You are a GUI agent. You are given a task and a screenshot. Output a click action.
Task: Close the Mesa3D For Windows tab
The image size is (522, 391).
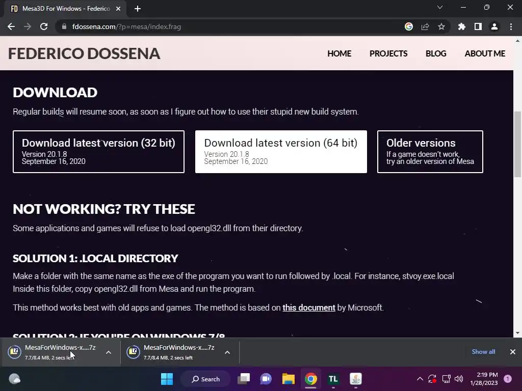[x=118, y=9]
